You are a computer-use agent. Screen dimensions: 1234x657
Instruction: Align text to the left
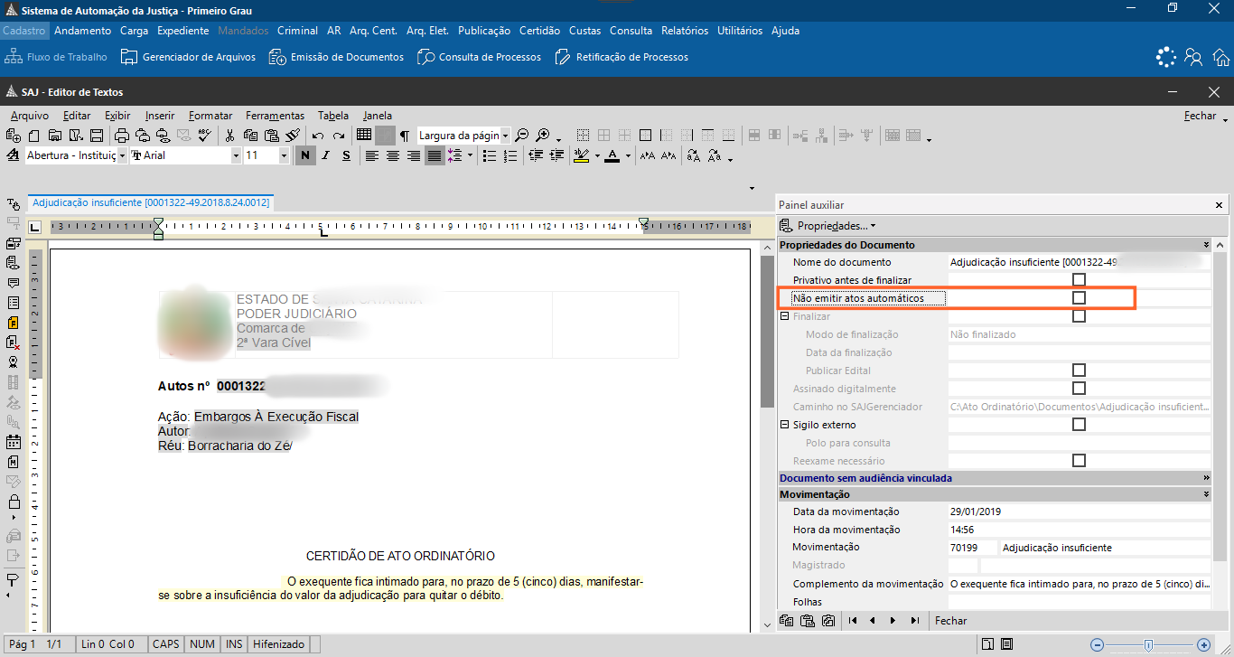point(371,155)
